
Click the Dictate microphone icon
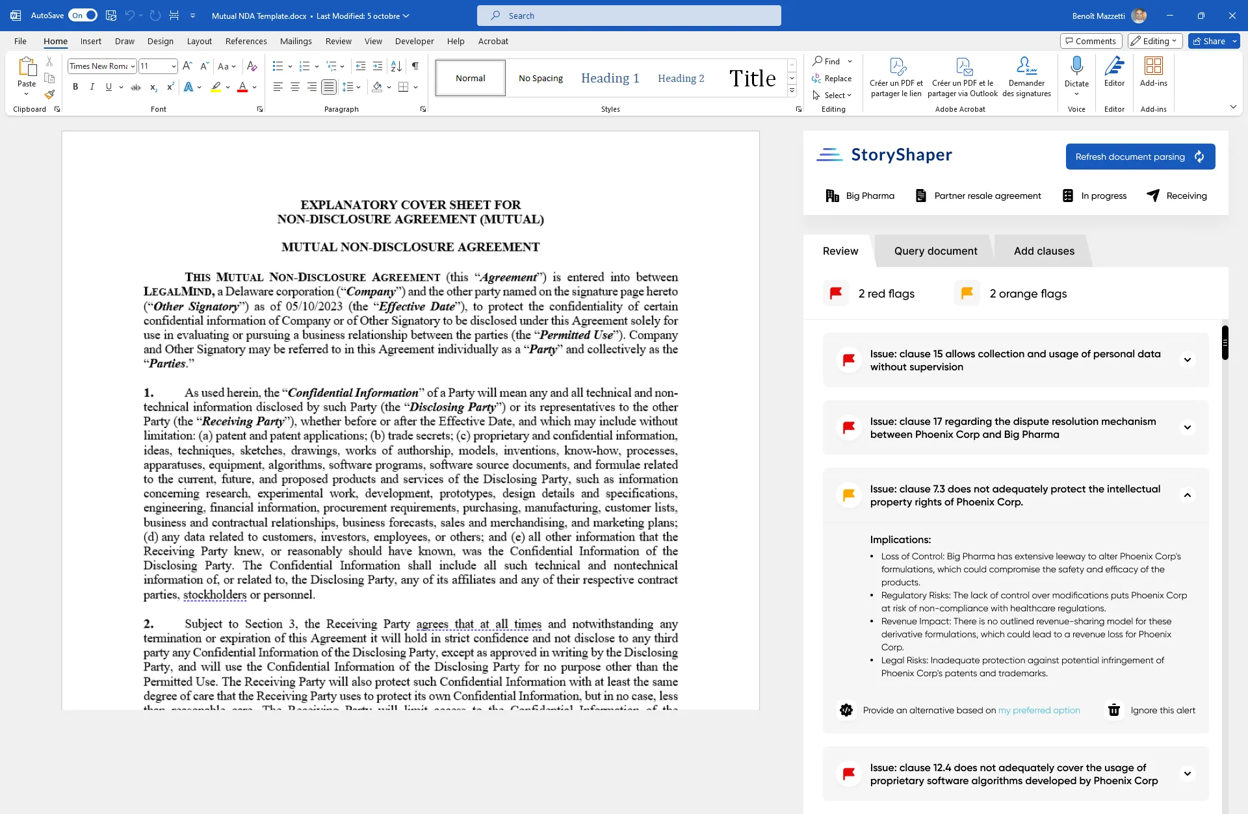pyautogui.click(x=1076, y=66)
